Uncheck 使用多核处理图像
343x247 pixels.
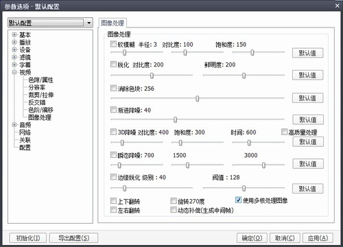(x=238, y=200)
